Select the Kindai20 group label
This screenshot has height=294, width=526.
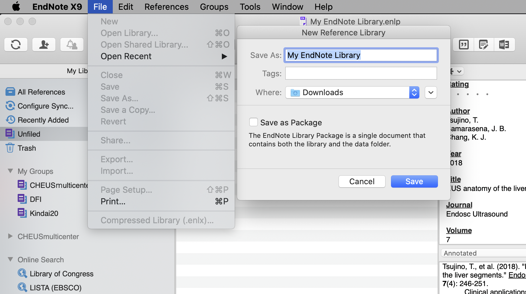(x=44, y=213)
